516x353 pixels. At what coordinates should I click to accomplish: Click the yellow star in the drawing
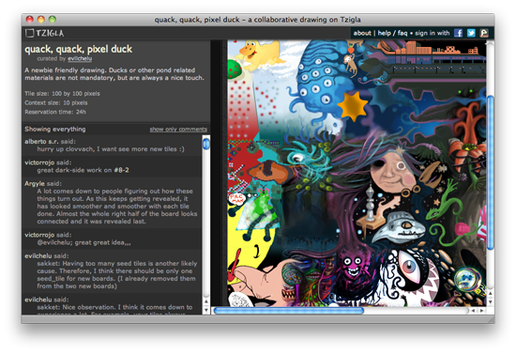(x=352, y=106)
